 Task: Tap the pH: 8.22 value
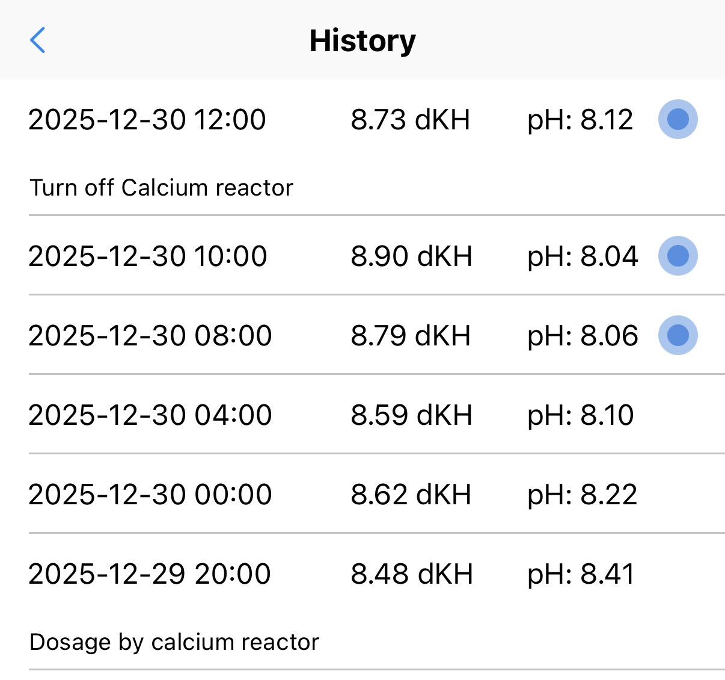(582, 494)
